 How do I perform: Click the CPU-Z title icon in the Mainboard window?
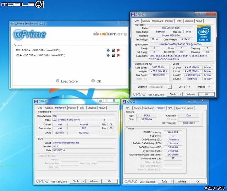coord(36,102)
